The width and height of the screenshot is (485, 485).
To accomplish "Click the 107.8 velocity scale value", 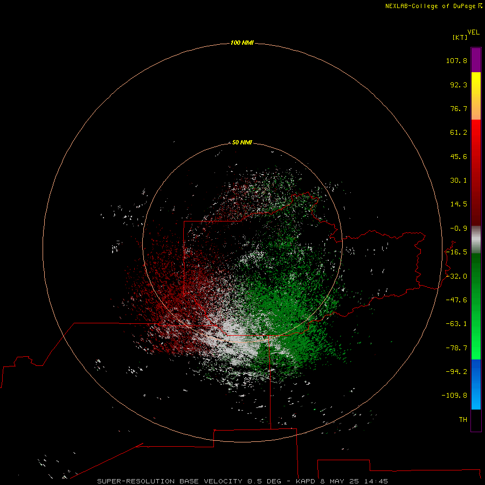I will [456, 60].
